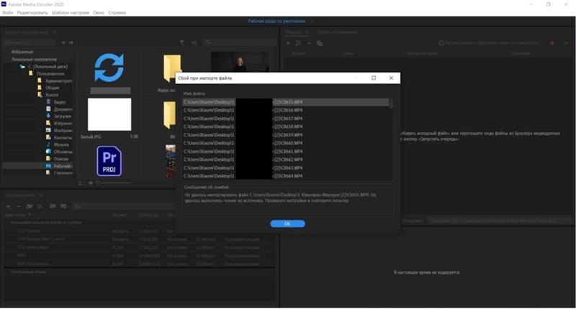The height and width of the screenshot is (309, 576).
Task: Click OK in the import failure dialog
Action: (x=287, y=223)
